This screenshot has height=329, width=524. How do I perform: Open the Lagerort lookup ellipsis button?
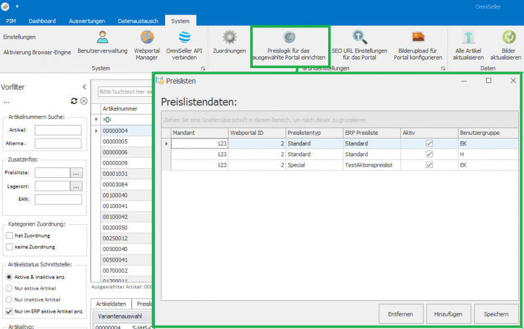click(x=77, y=186)
